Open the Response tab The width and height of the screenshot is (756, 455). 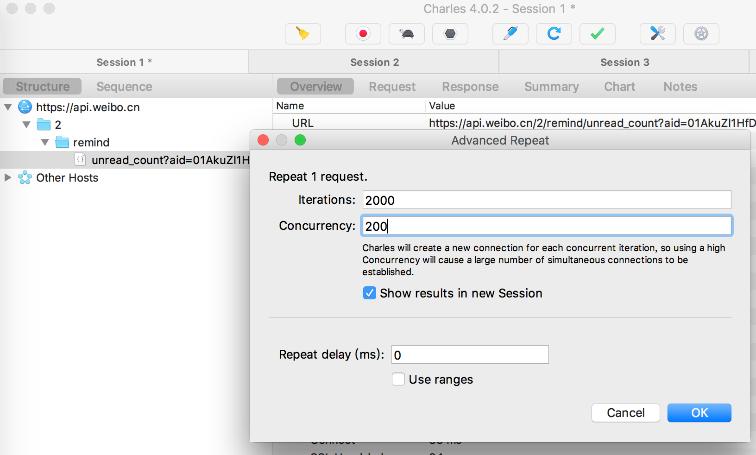pyautogui.click(x=470, y=87)
